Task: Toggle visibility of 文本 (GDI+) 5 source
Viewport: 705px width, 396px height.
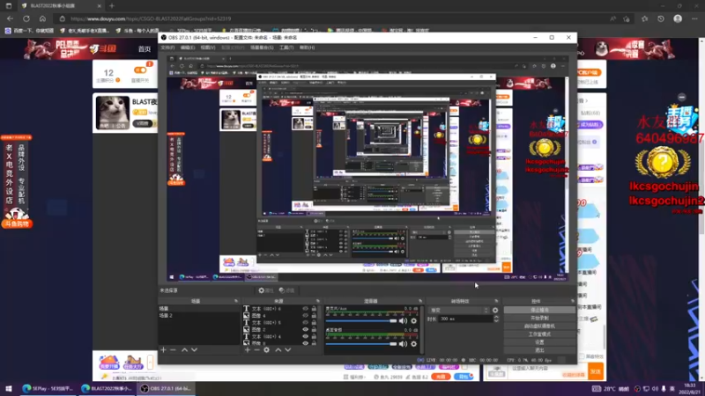Action: point(305,322)
